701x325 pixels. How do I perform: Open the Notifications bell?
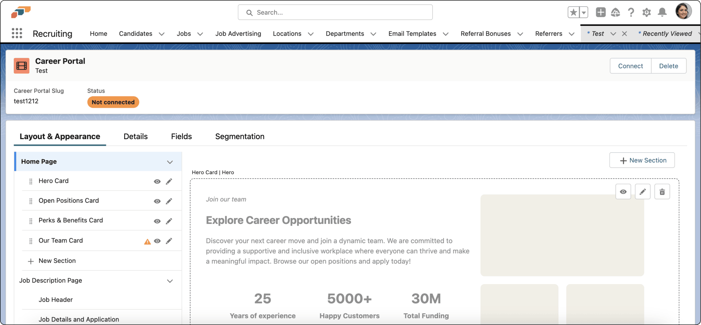coord(662,12)
